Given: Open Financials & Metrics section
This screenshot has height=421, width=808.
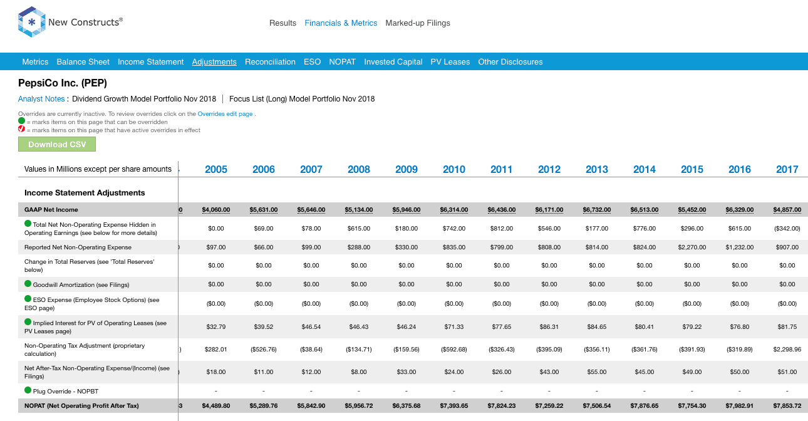Looking at the screenshot, I should tap(341, 23).
